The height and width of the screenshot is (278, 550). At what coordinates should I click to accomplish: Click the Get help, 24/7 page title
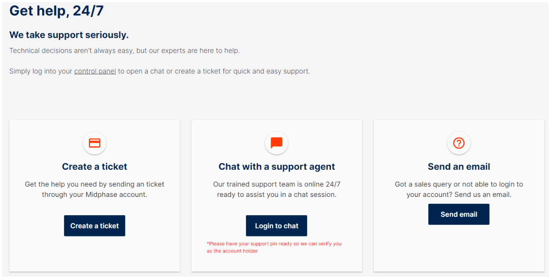[56, 11]
